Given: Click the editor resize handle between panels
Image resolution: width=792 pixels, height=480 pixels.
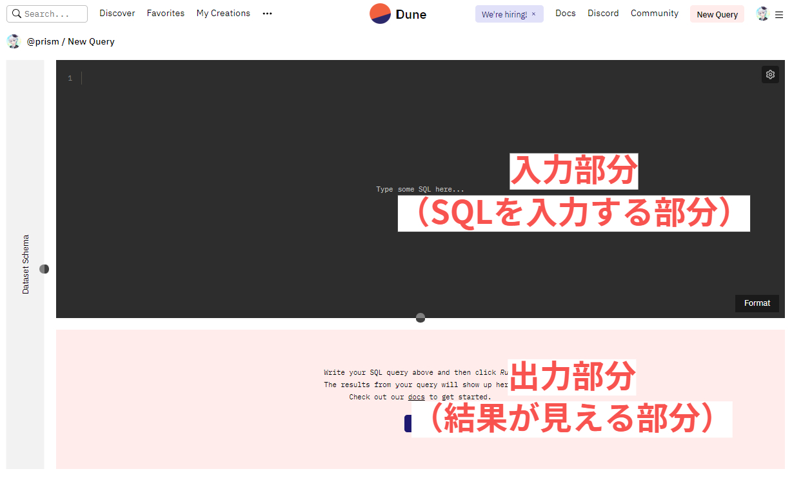Looking at the screenshot, I should 420,317.
